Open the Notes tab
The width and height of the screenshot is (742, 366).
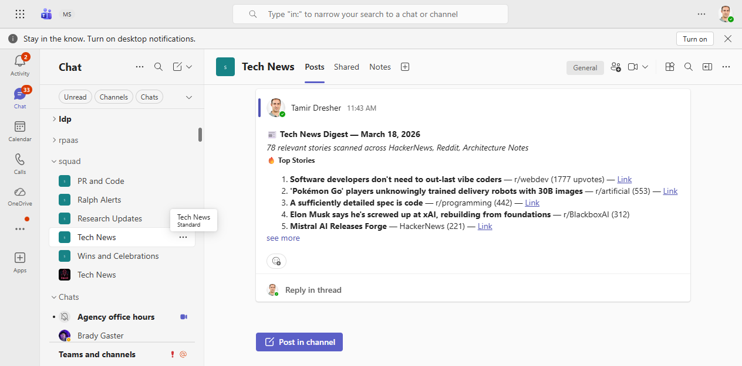pyautogui.click(x=380, y=67)
